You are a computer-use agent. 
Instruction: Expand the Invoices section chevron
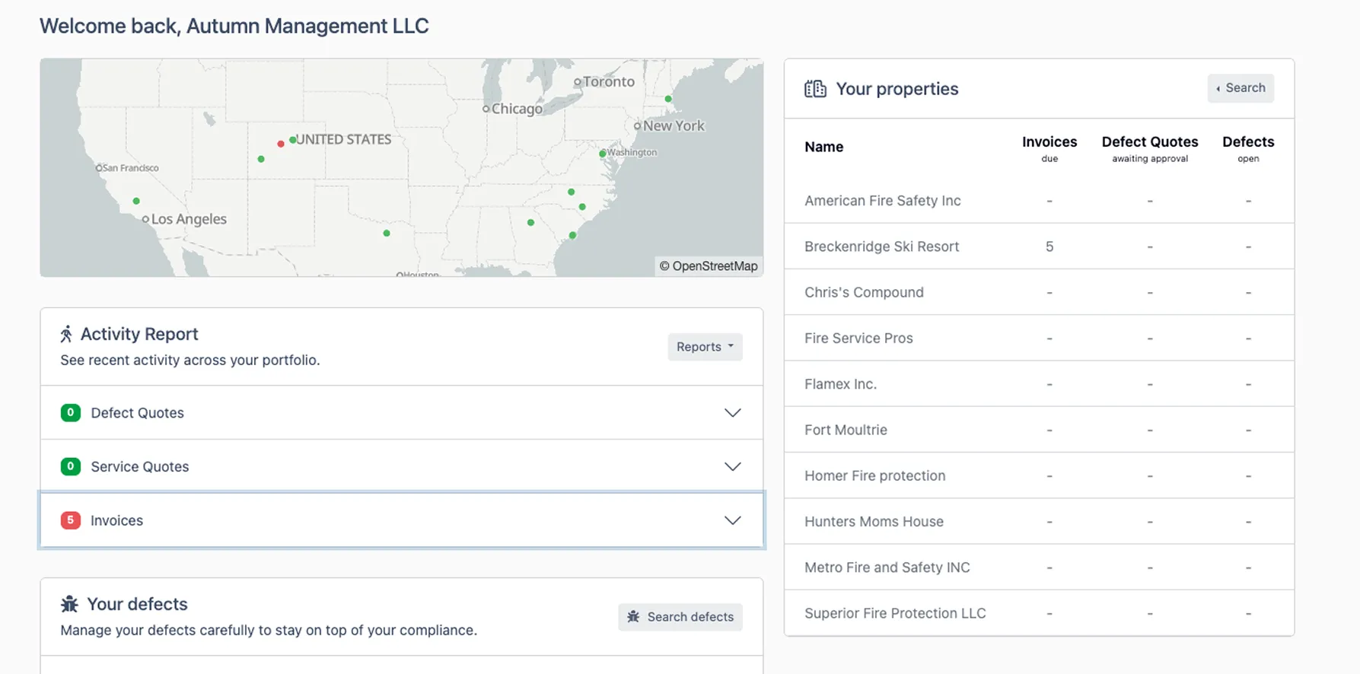click(x=732, y=520)
